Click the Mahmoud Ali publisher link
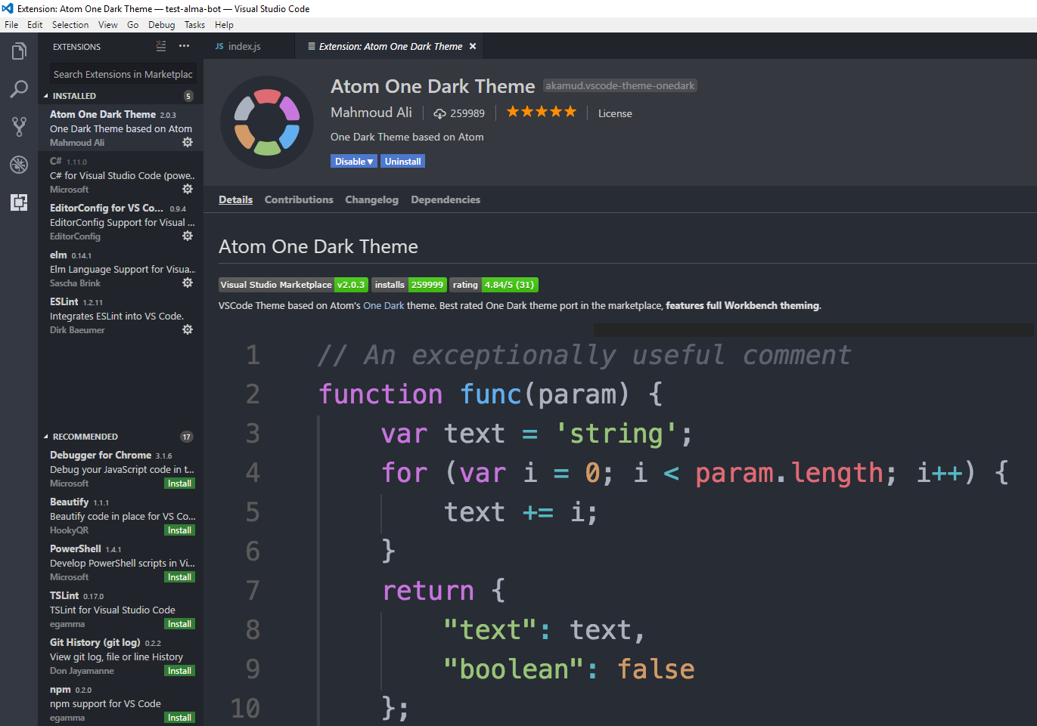 coord(371,113)
